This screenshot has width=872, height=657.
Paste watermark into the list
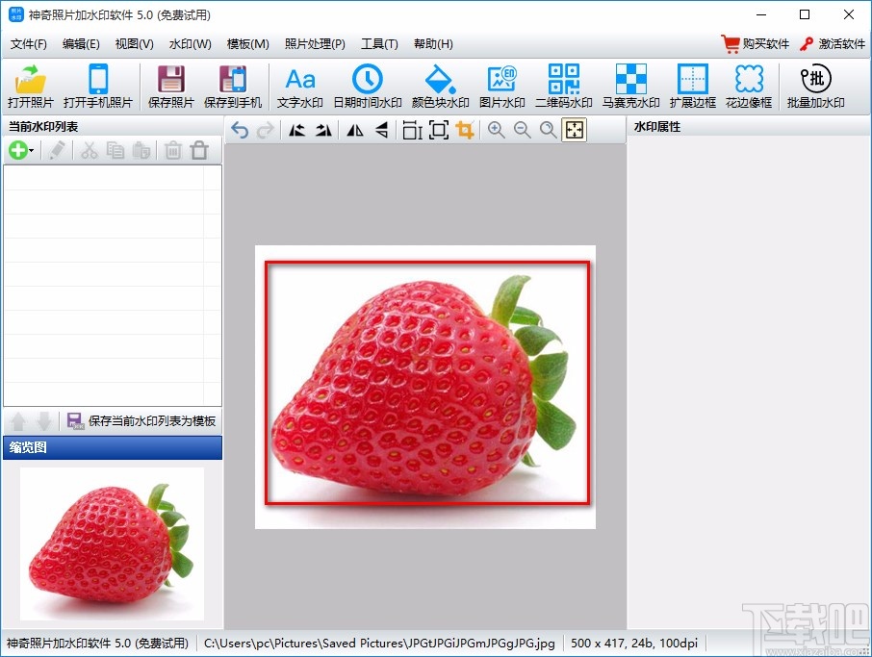pyautogui.click(x=141, y=150)
